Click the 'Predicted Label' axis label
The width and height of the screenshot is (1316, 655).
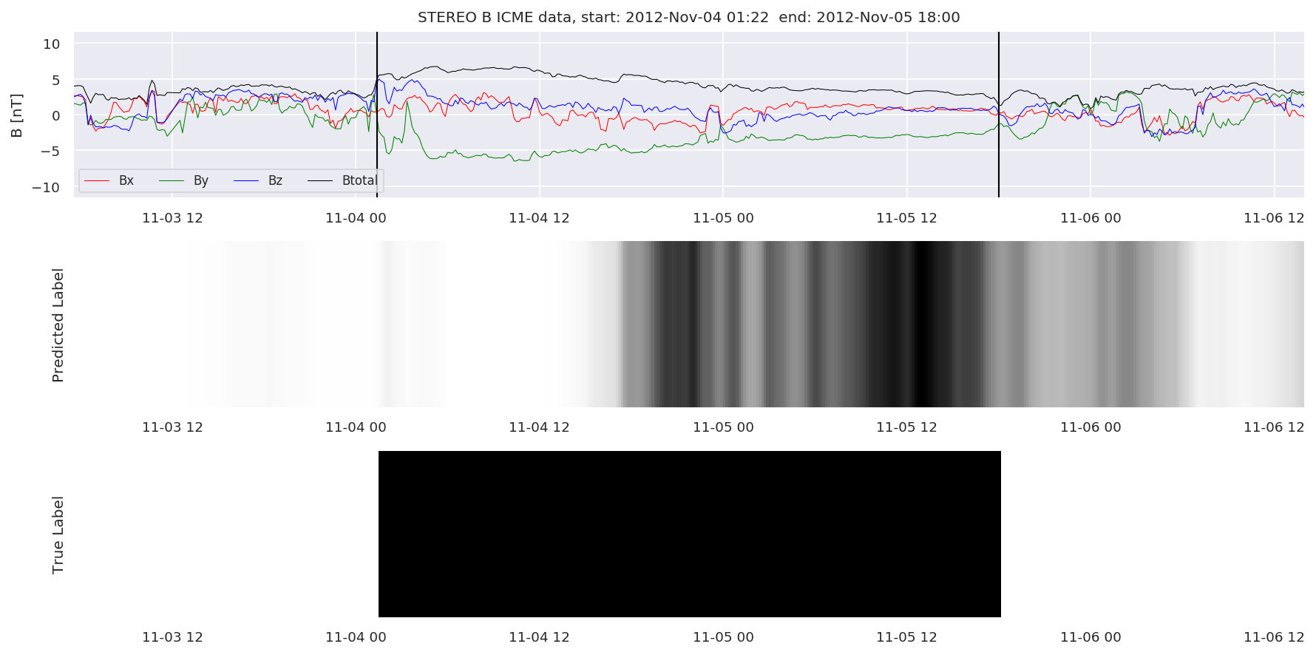[x=58, y=325]
